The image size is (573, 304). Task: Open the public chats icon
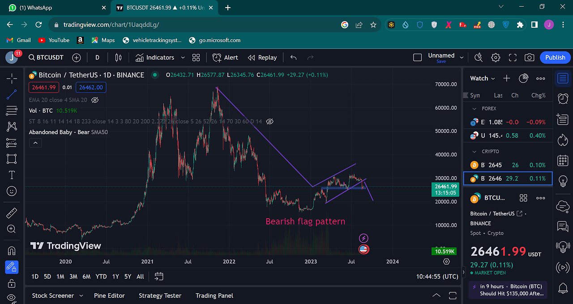pyautogui.click(x=563, y=226)
